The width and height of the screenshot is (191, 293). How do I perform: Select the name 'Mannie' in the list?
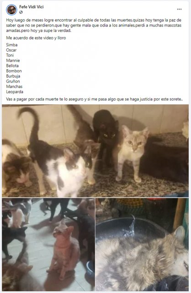tap(13, 60)
